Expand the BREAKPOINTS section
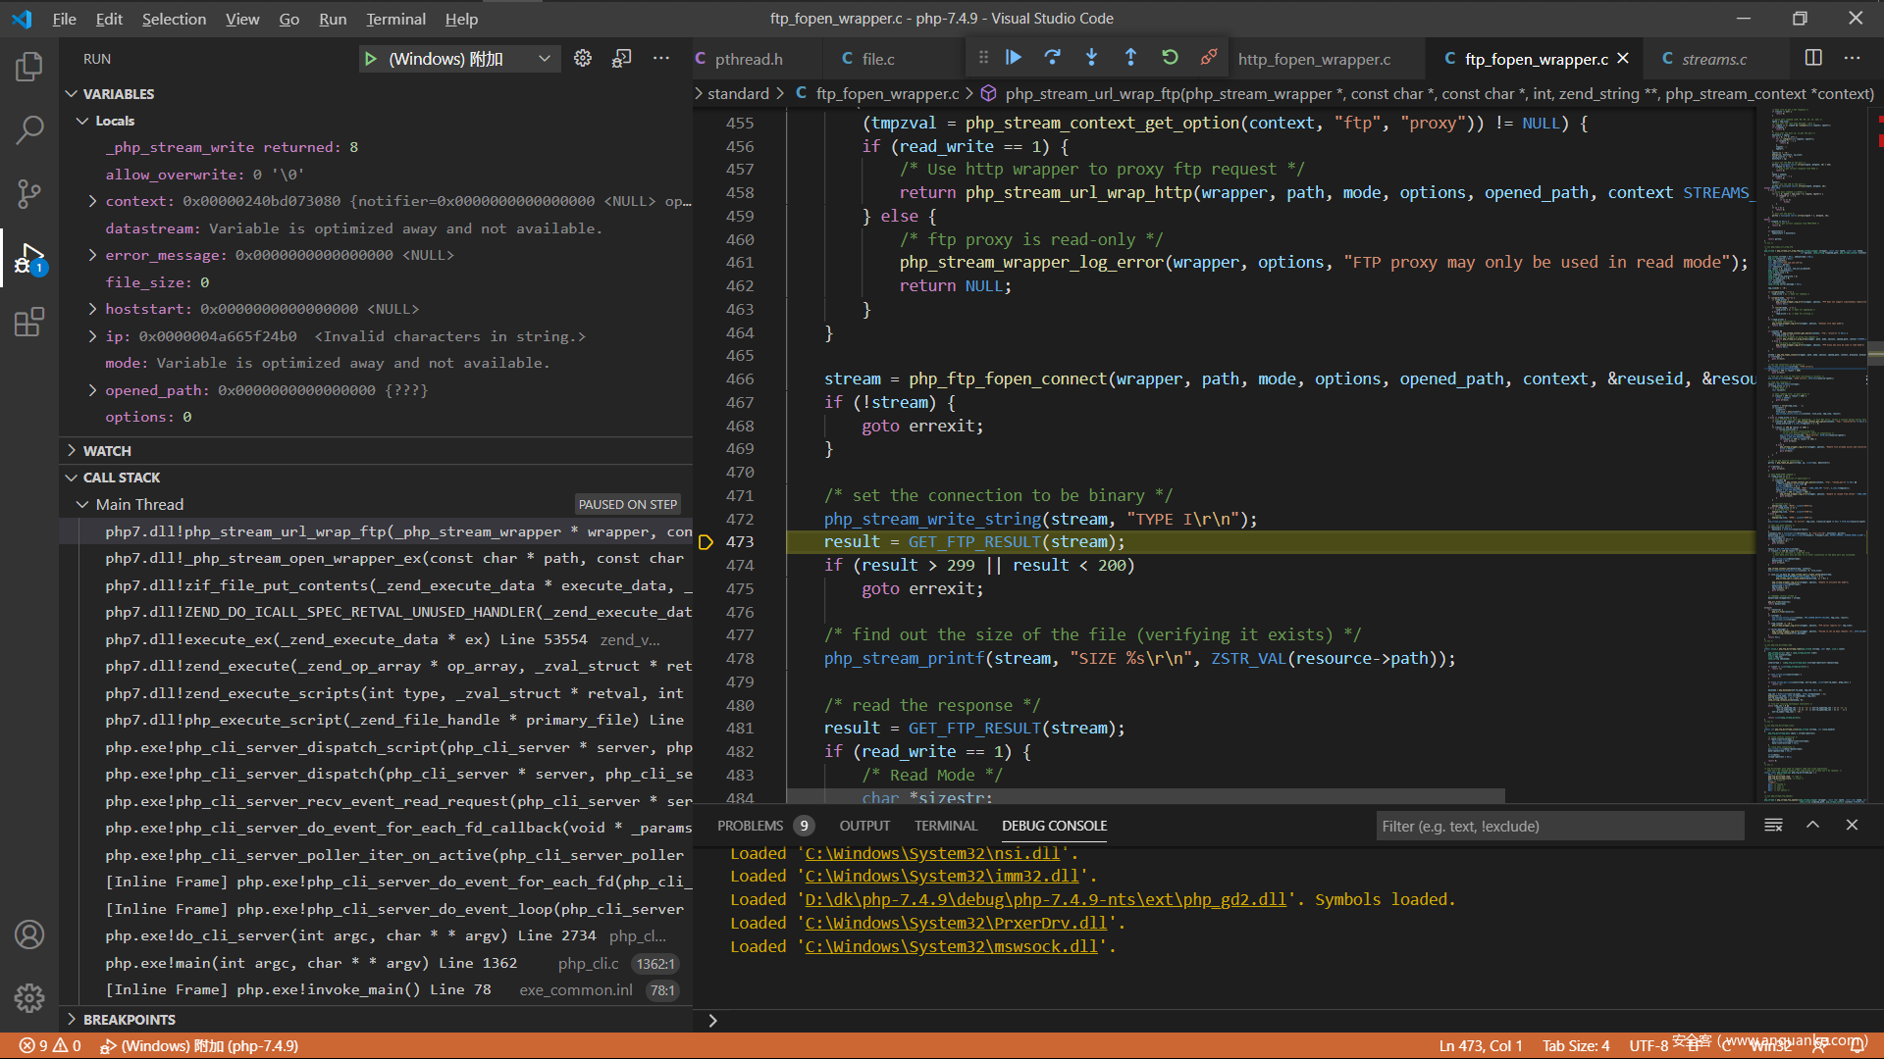Viewport: 1884px width, 1059px height. [x=129, y=1020]
